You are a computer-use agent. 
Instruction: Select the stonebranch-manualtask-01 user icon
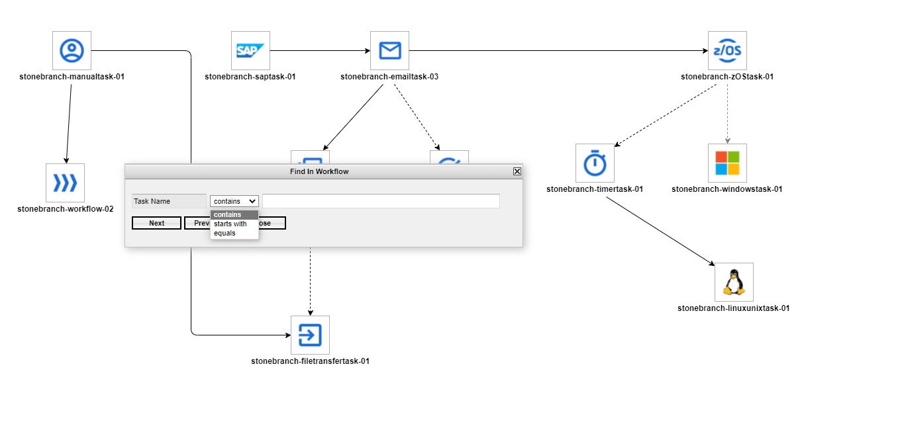72,50
